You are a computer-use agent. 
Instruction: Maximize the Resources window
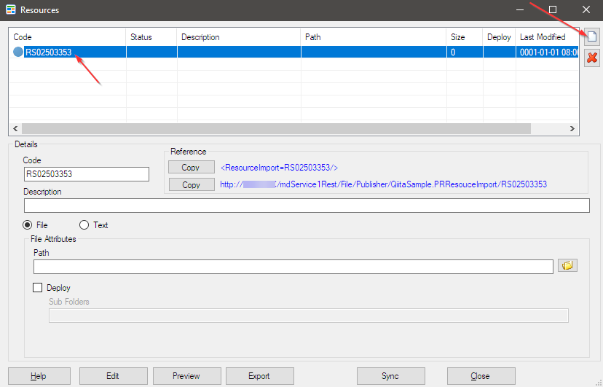[553, 9]
